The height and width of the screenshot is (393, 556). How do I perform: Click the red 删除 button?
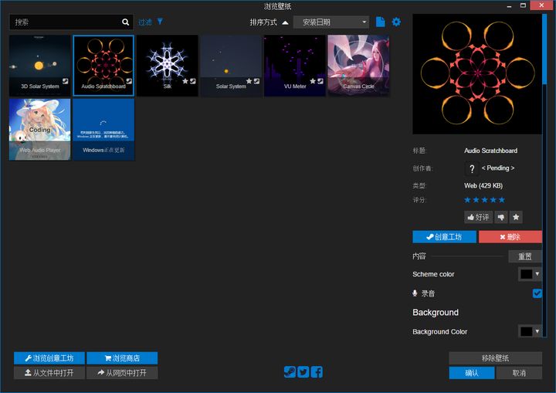pyautogui.click(x=510, y=237)
